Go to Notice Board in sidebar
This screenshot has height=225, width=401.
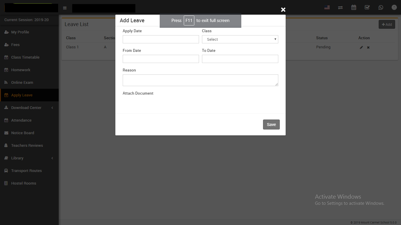coord(23,133)
